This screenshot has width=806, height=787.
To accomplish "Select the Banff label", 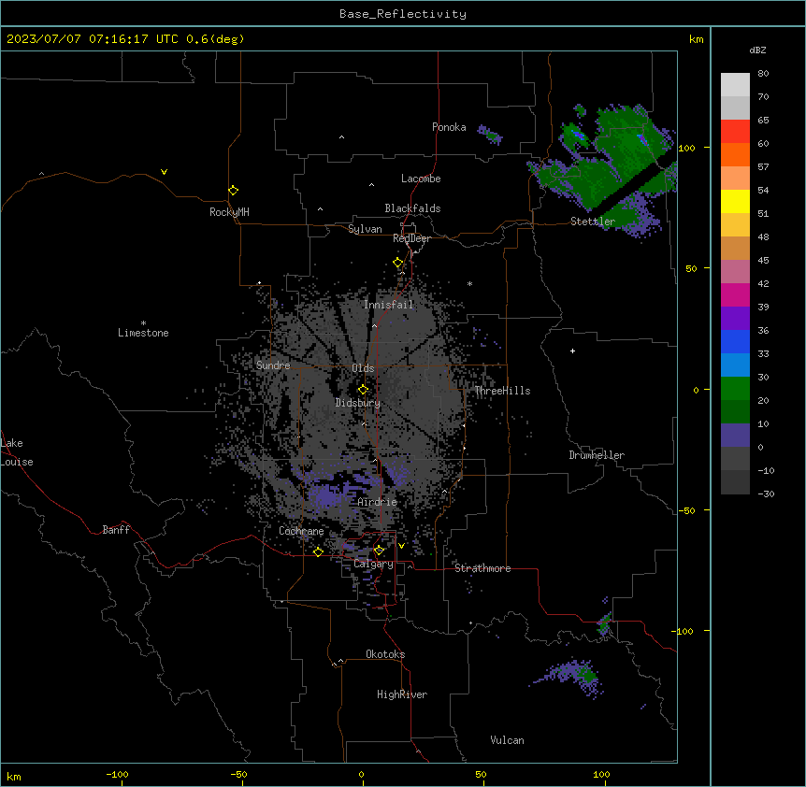I will 116,530.
